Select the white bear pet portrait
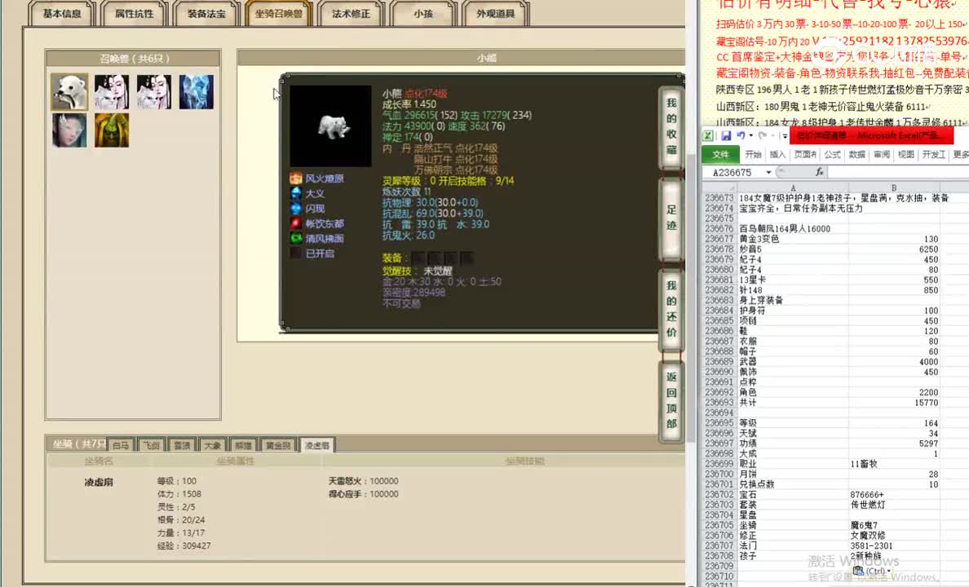Image resolution: width=969 pixels, height=587 pixels. point(69,92)
